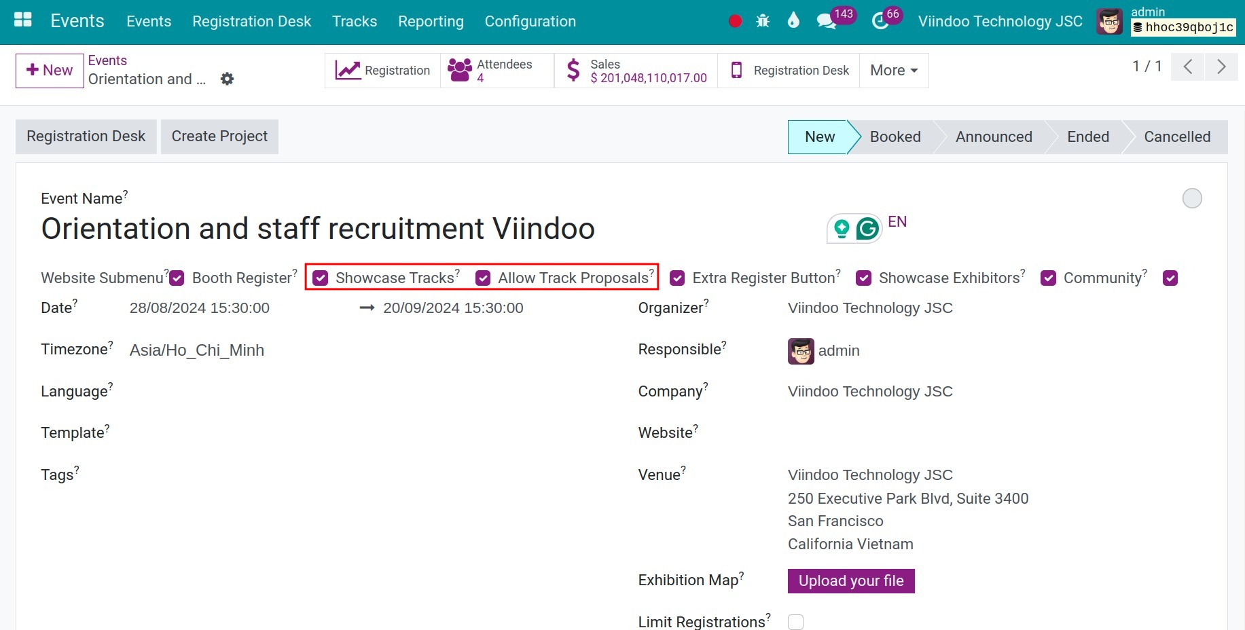The width and height of the screenshot is (1245, 630).
Task: Click the Registration chart icon
Action: [348, 71]
